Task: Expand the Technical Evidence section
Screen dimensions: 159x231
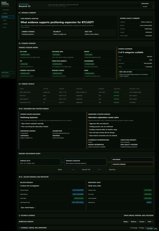Action: pyautogui.click(x=86, y=215)
